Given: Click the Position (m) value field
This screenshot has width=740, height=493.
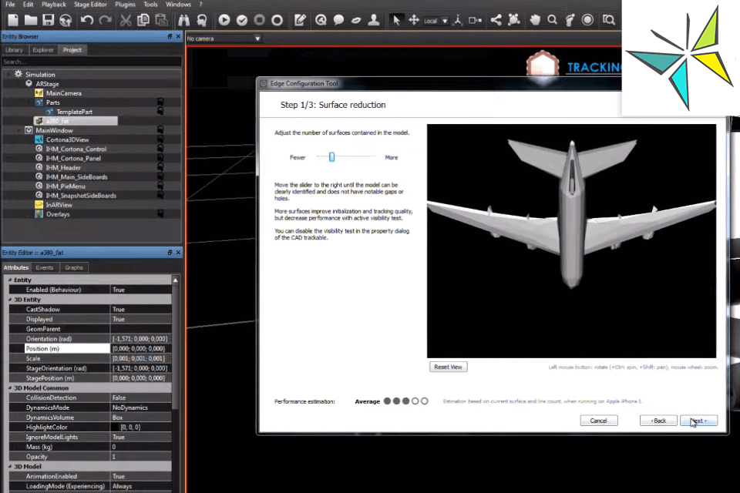Looking at the screenshot, I should (x=140, y=349).
